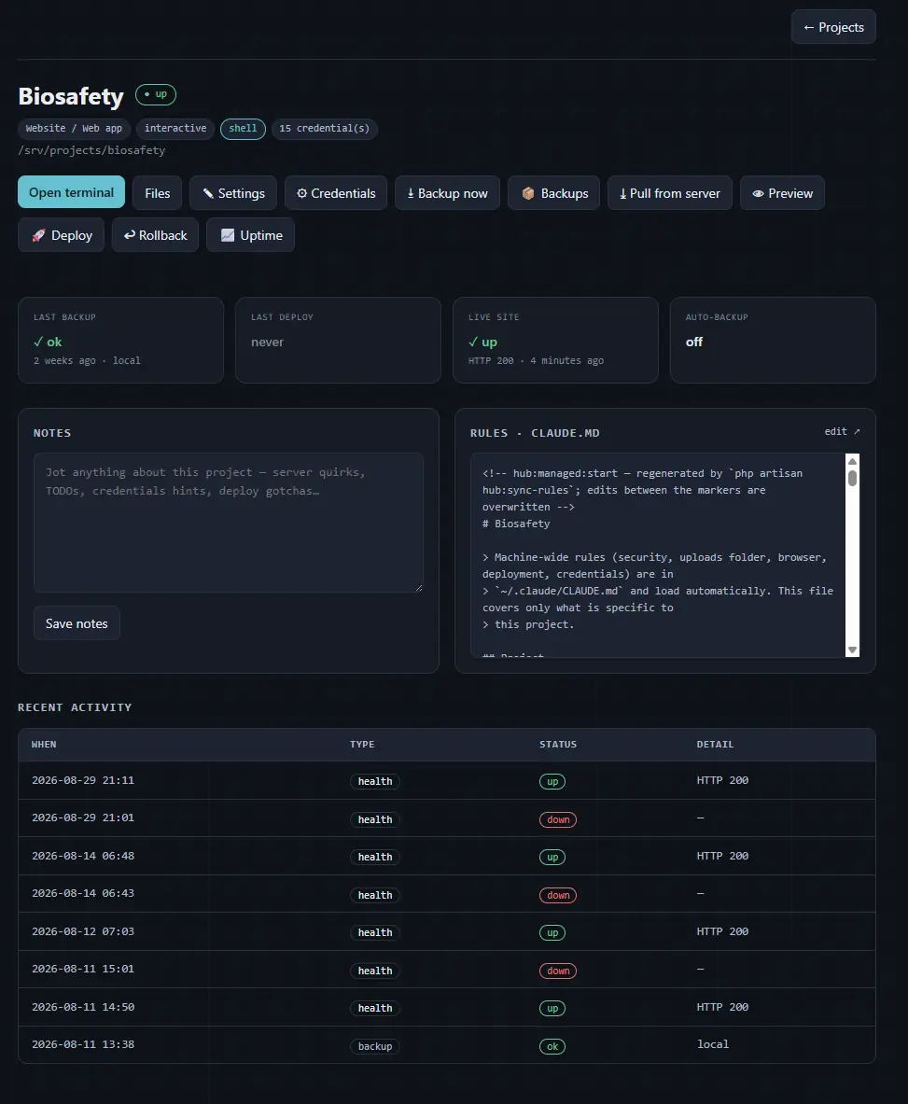Viewport: 908px width, 1104px height.
Task: Click edit link for CLAUDE.md rules
Action: click(842, 431)
